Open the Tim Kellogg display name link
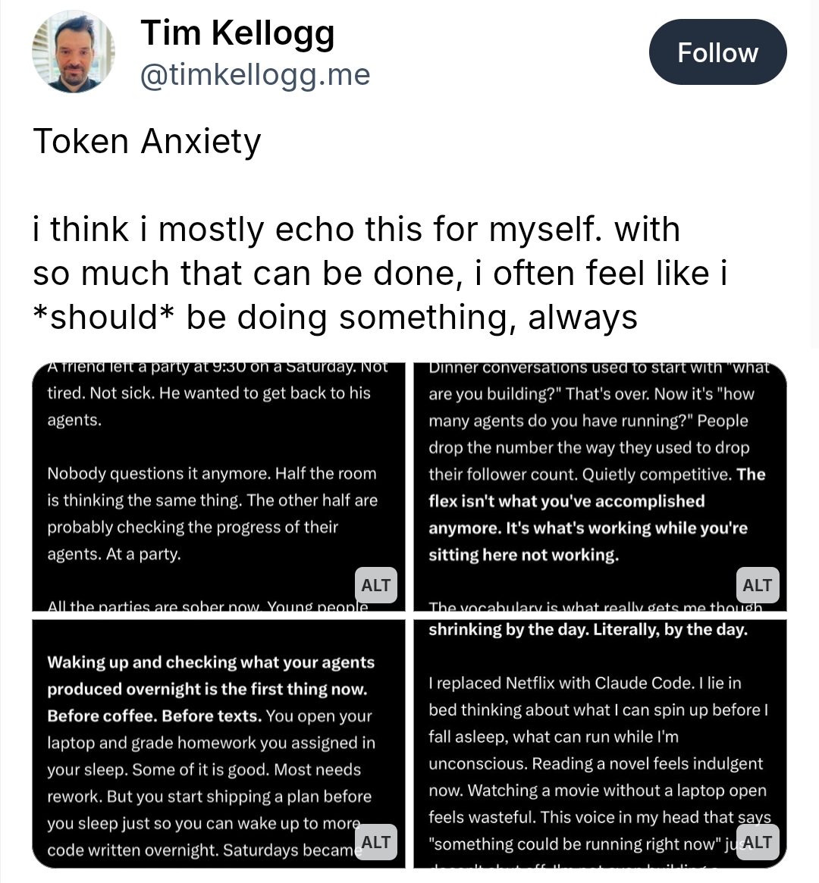 click(x=237, y=34)
